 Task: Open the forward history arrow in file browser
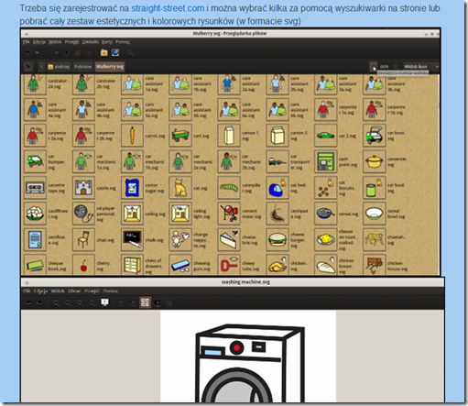57,53
